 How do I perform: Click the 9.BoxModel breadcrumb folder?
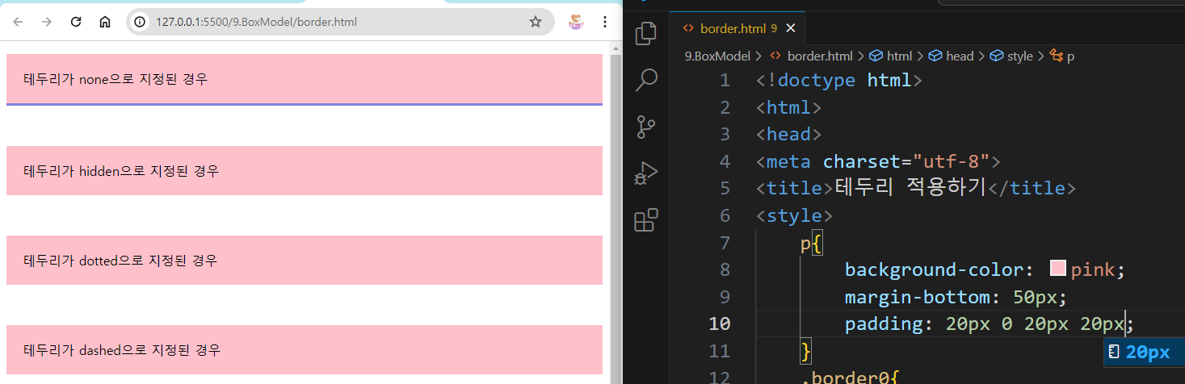[717, 56]
